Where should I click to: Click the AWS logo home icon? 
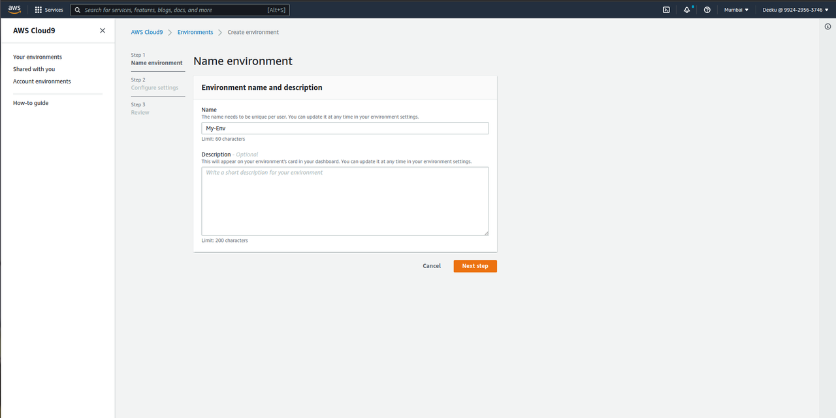(x=14, y=9)
